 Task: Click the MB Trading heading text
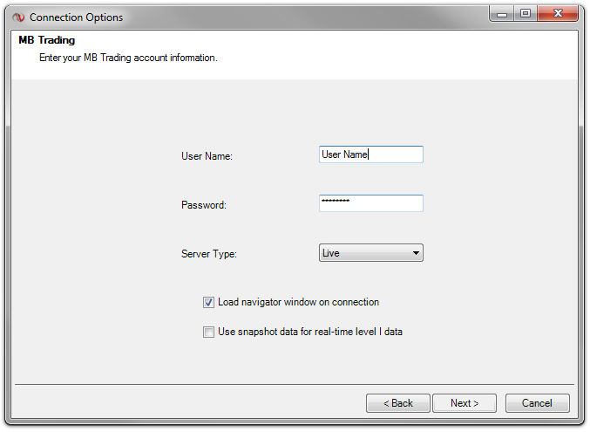coord(47,40)
